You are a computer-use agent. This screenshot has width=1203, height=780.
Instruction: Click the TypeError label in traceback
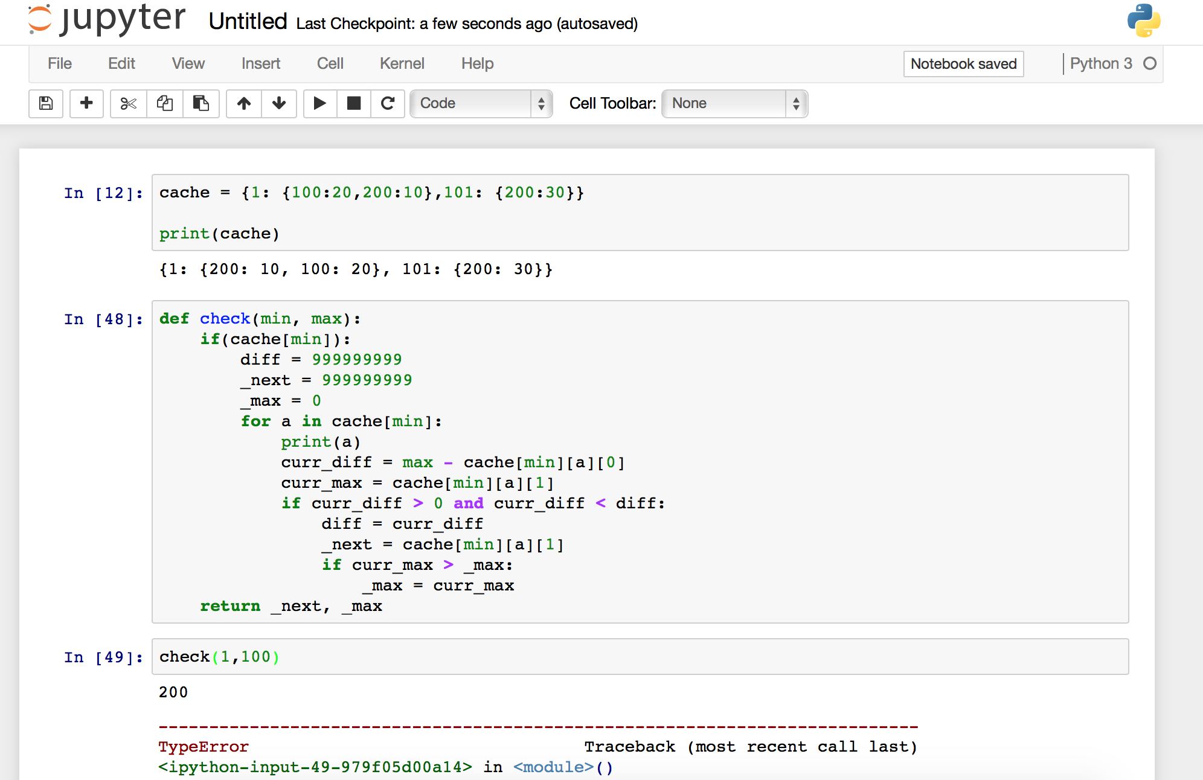click(204, 747)
